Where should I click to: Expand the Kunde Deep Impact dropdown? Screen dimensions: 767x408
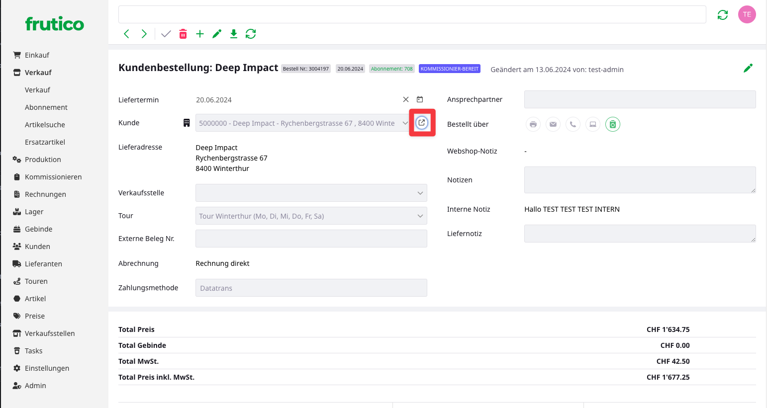tap(405, 123)
